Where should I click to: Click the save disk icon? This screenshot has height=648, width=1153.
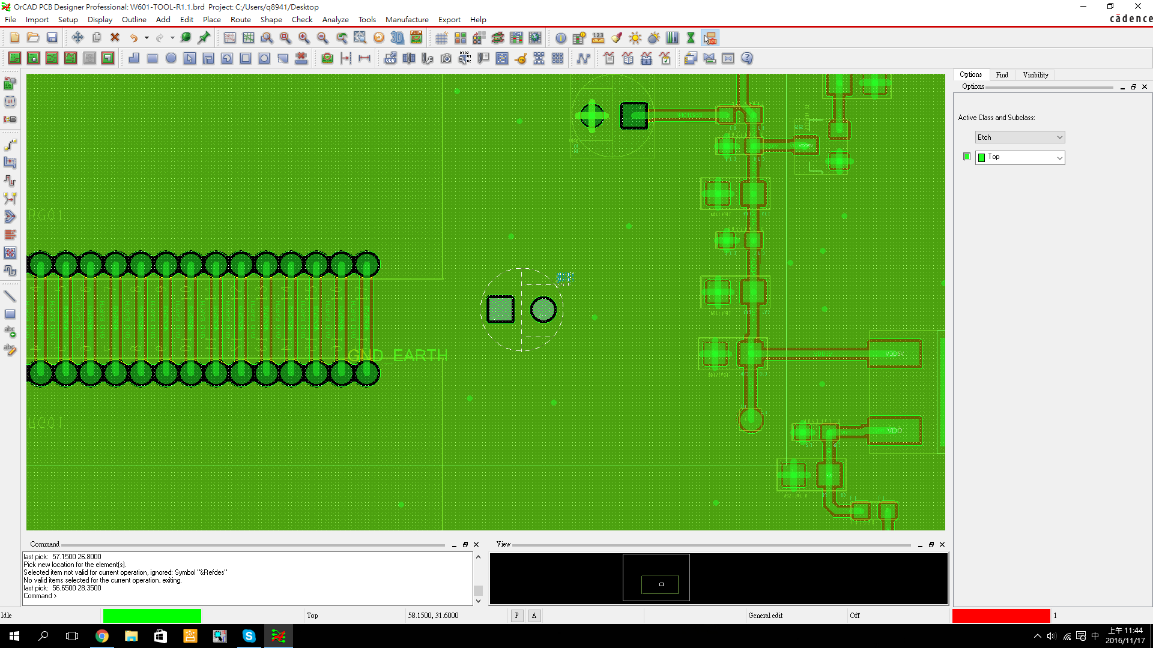pyautogui.click(x=52, y=38)
